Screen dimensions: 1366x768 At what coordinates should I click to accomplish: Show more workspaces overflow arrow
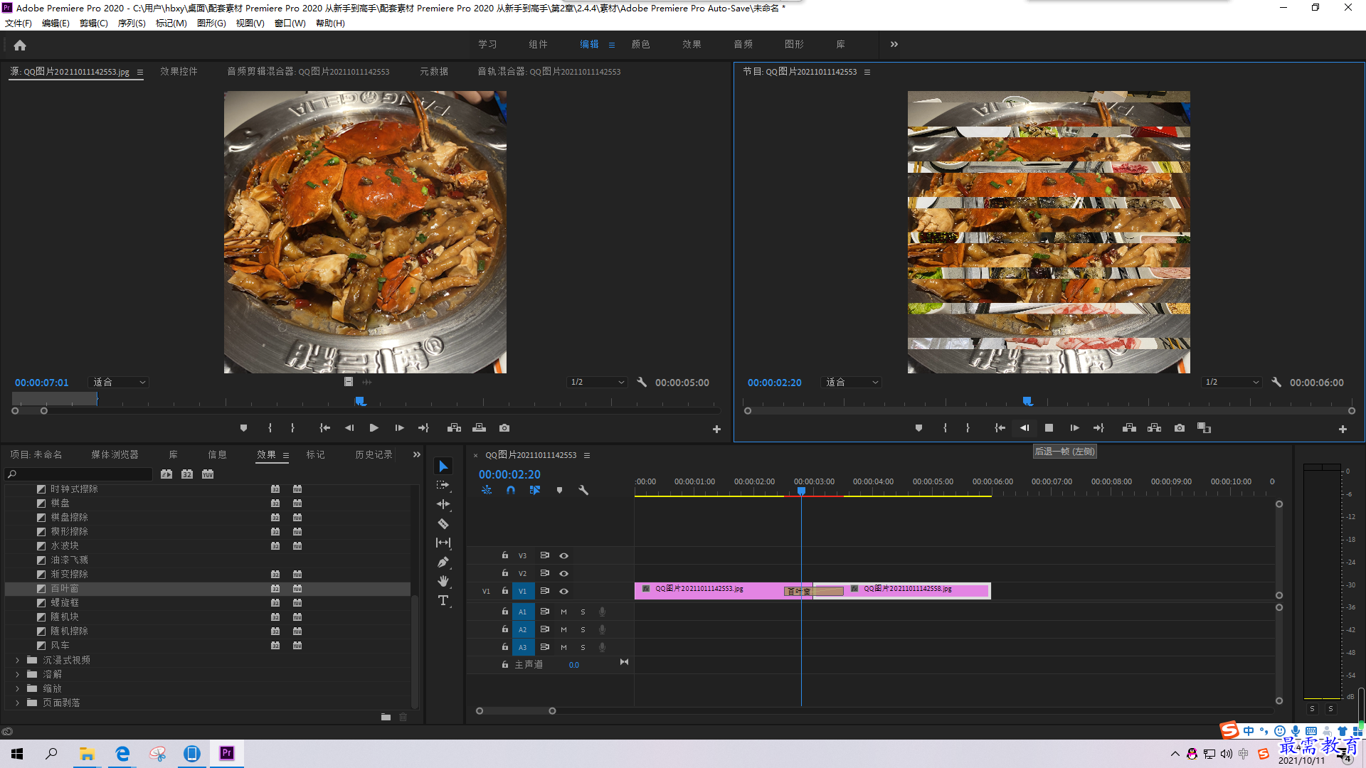(894, 44)
